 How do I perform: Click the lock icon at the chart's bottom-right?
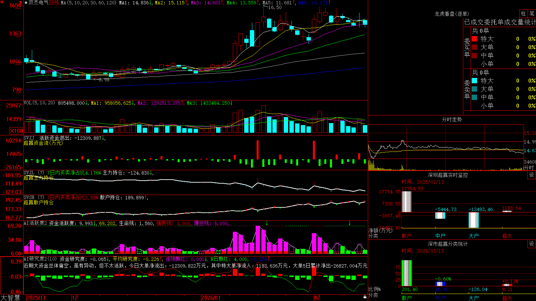[365, 297]
